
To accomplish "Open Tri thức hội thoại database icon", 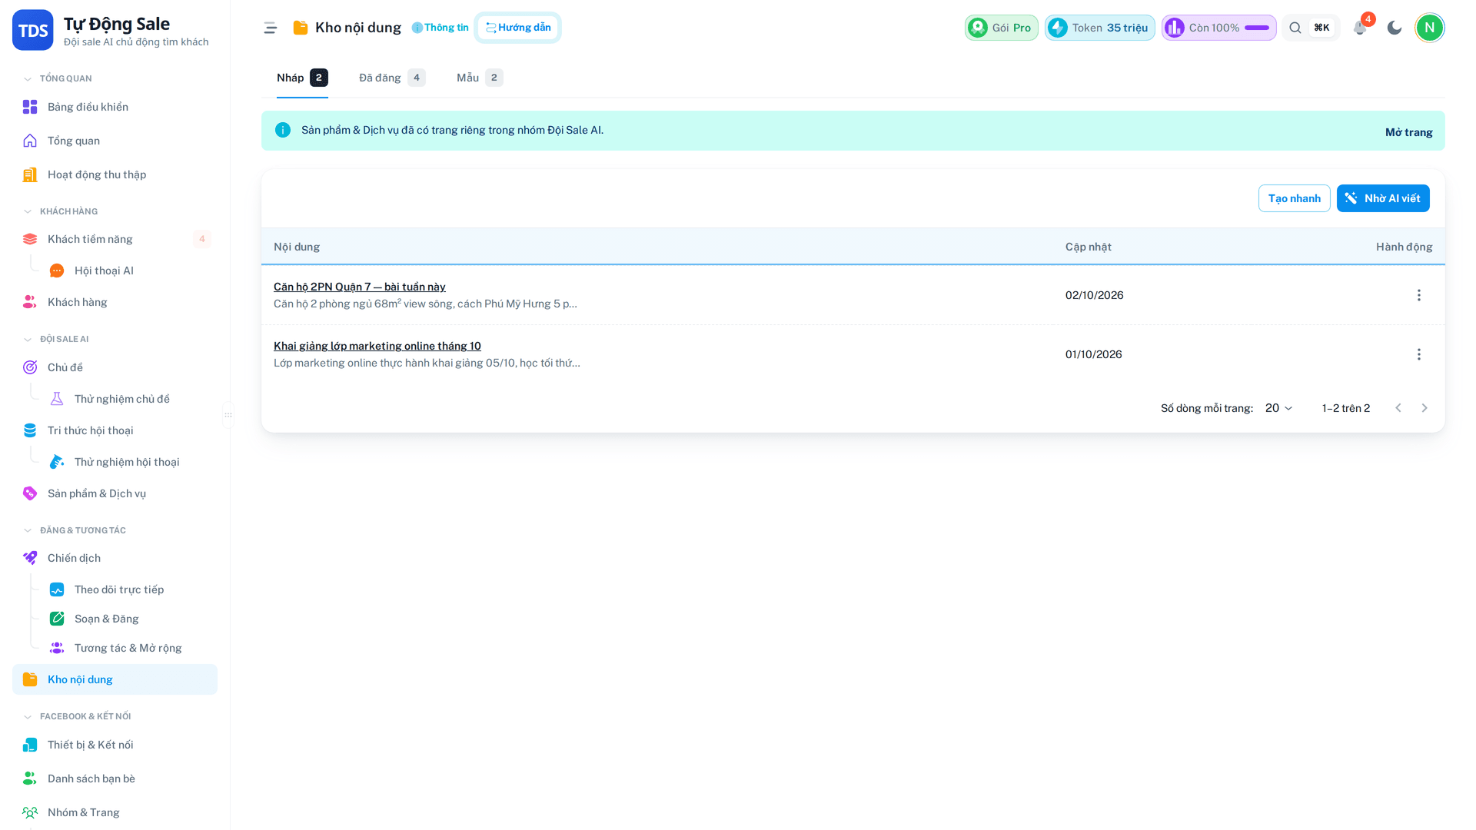I will click(x=30, y=430).
